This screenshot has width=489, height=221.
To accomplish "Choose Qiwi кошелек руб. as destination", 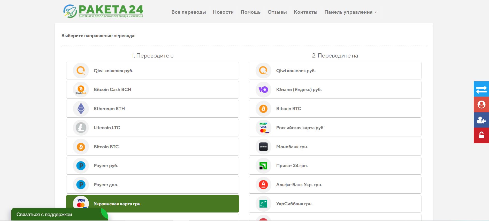I will pyautogui.click(x=335, y=70).
